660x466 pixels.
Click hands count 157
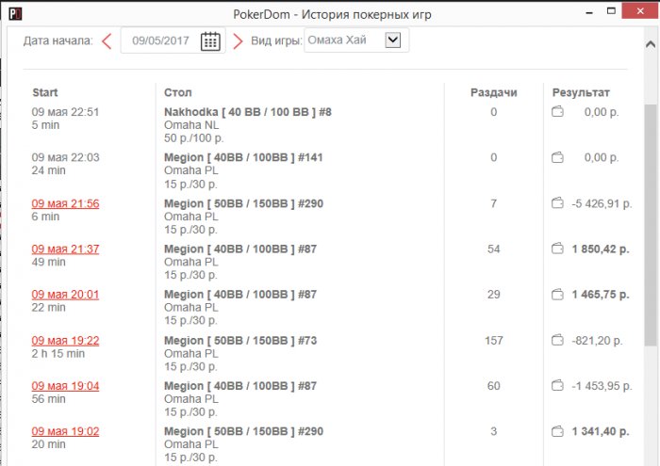click(494, 341)
